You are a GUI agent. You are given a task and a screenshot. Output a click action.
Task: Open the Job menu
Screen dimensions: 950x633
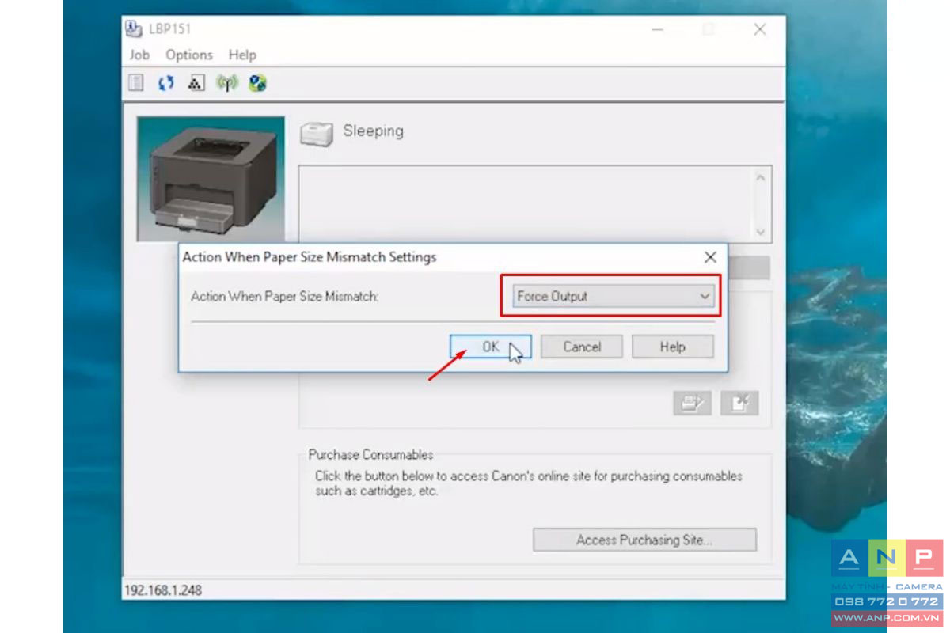pyautogui.click(x=139, y=55)
